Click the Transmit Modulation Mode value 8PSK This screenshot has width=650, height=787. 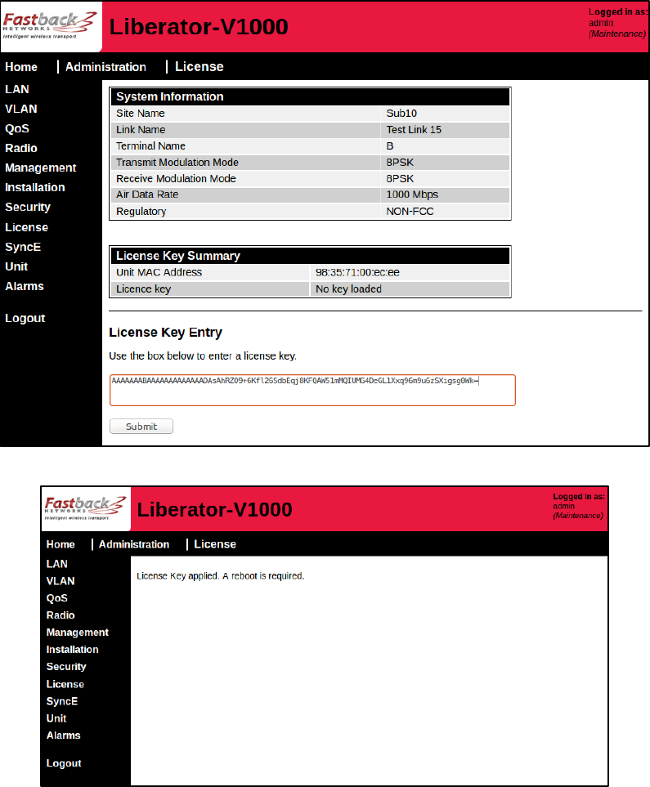(400, 163)
